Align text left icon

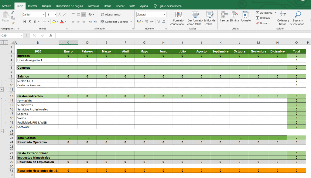tap(73, 22)
